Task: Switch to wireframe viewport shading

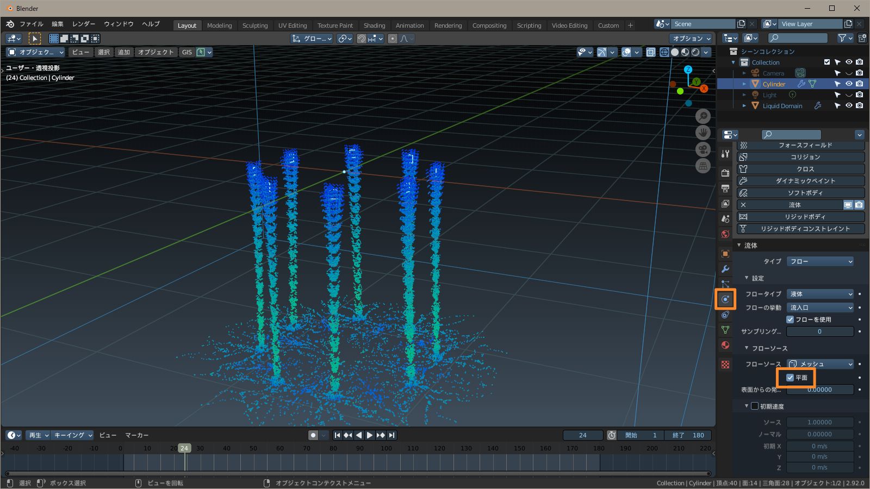Action: (664, 52)
